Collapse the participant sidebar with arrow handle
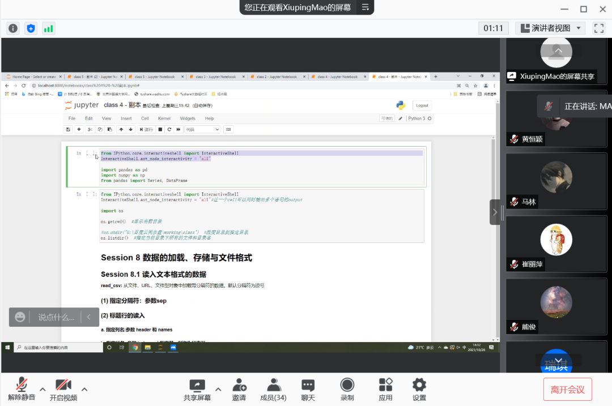The height and width of the screenshot is (406, 612). pos(495,212)
